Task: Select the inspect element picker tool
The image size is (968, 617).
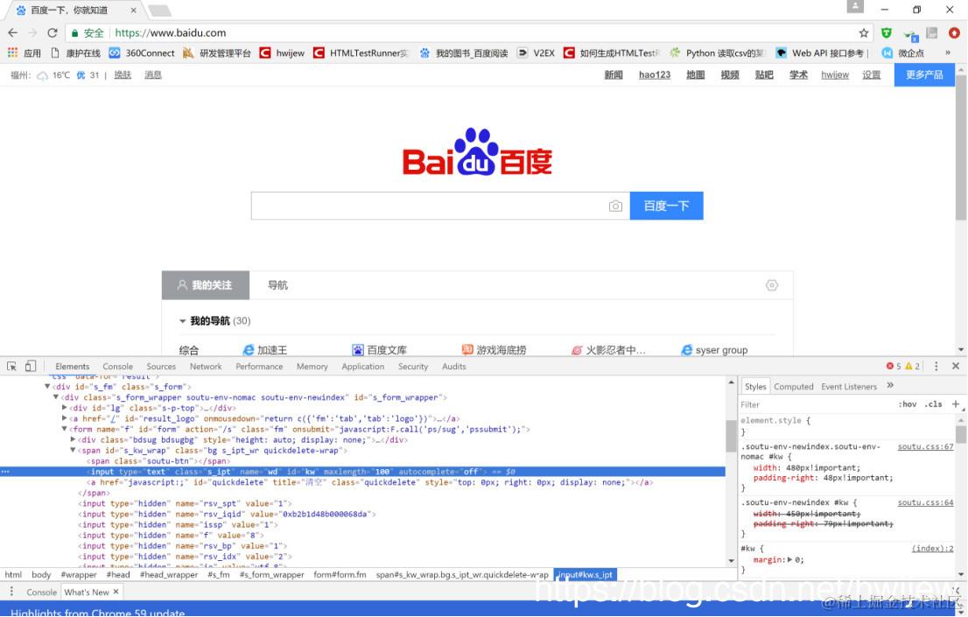Action: 11,366
